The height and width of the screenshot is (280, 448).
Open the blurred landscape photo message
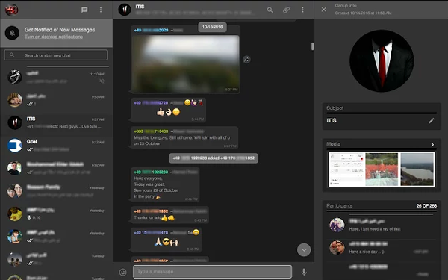tap(185, 63)
